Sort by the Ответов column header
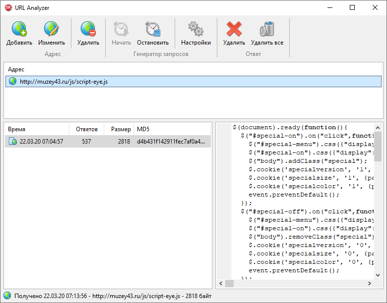The height and width of the screenshot is (303, 387). [87, 129]
